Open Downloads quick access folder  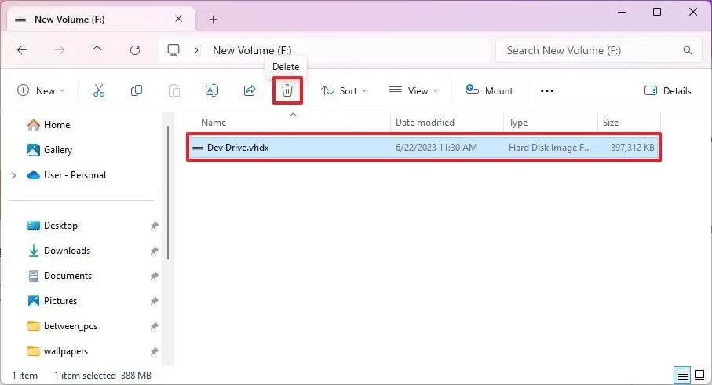tap(59, 251)
